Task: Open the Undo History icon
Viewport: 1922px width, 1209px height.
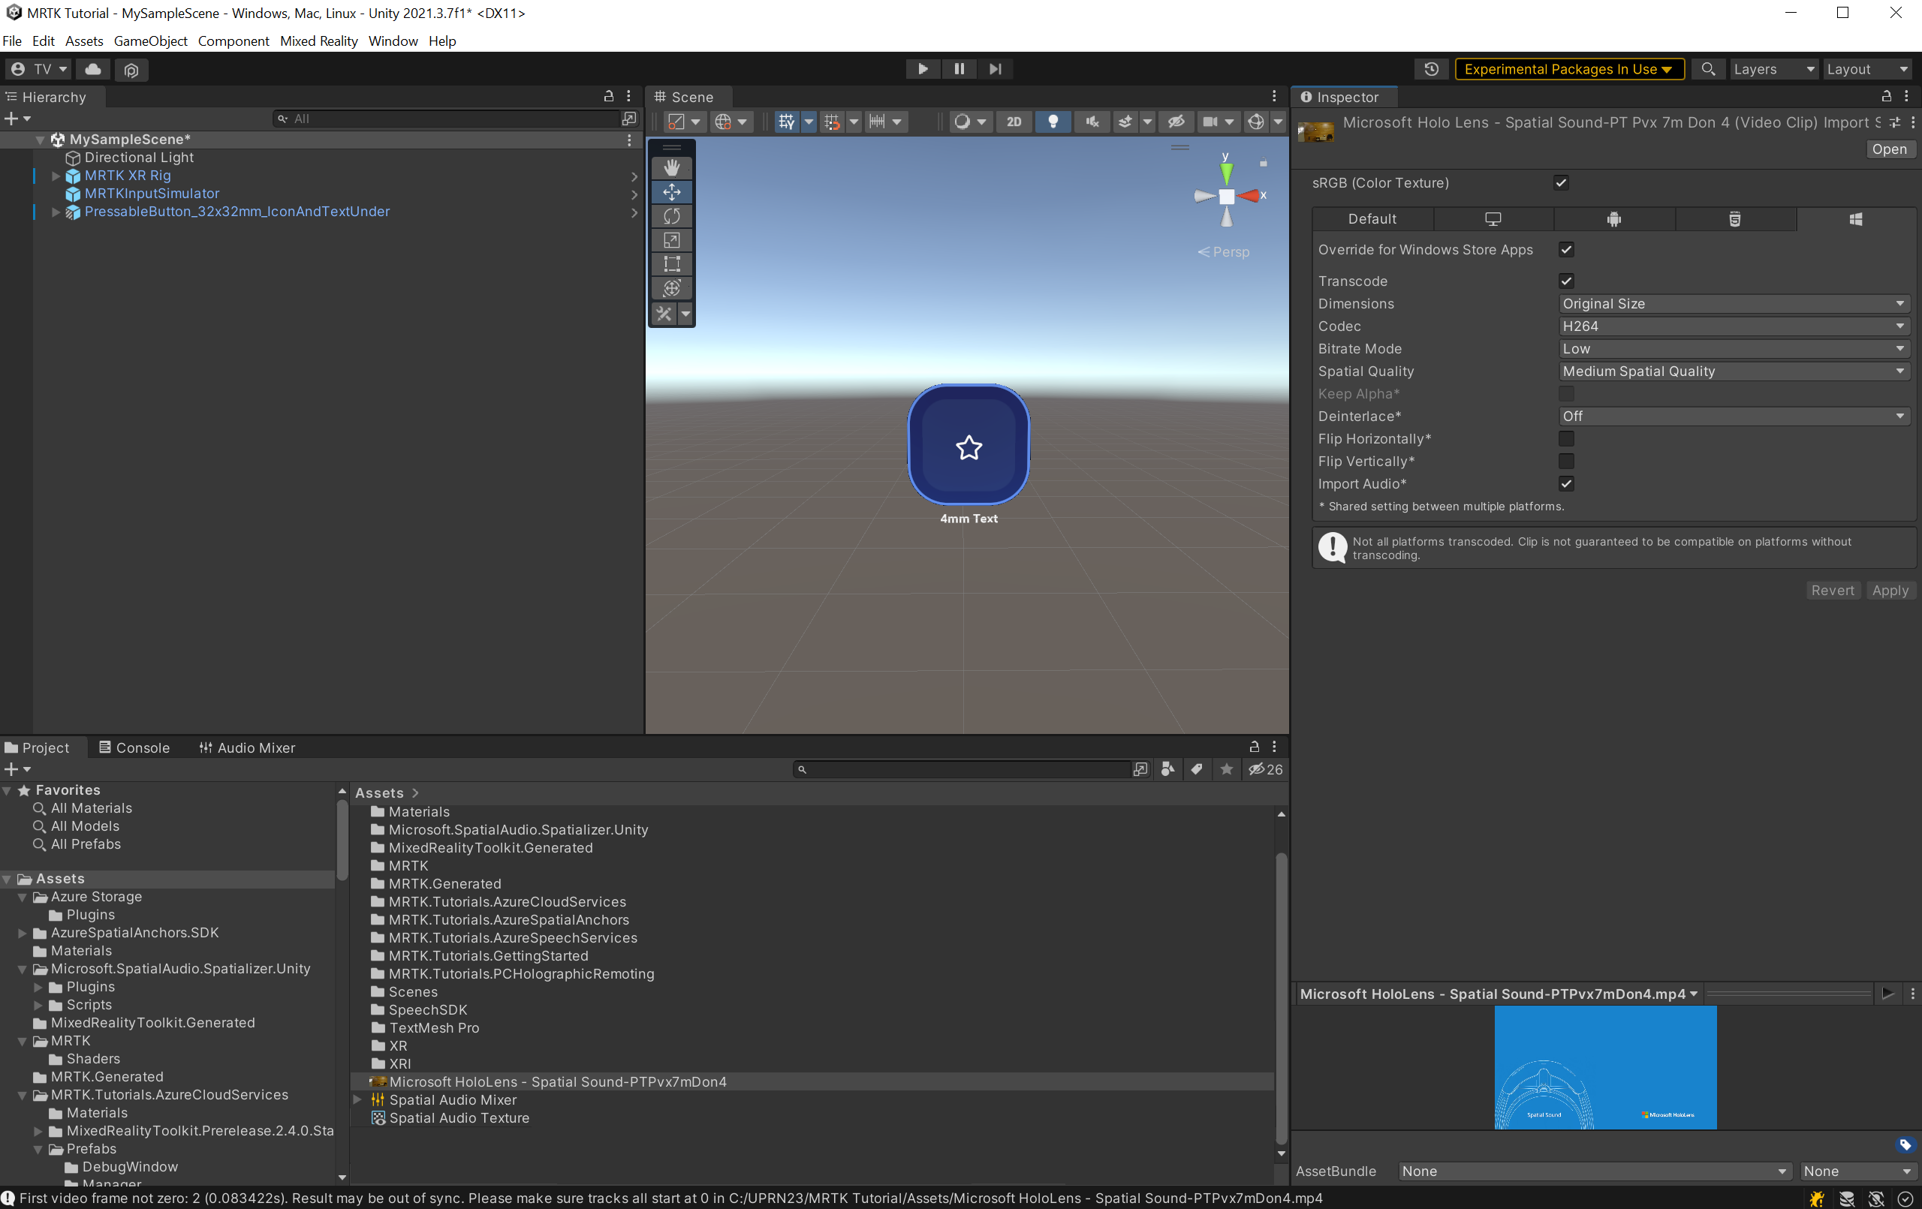Action: pyautogui.click(x=1431, y=70)
